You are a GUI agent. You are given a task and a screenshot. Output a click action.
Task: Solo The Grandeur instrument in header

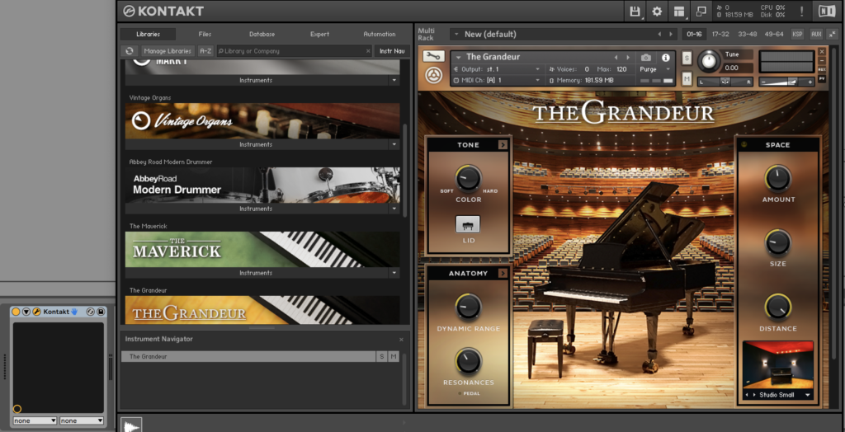(687, 58)
